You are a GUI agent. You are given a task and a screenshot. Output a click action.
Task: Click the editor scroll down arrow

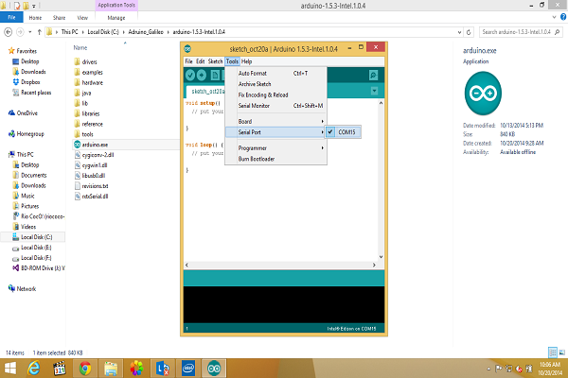[x=381, y=257]
